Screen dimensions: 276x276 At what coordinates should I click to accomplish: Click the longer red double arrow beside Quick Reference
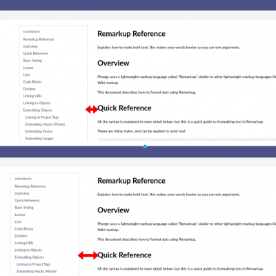pyautogui.click(x=88, y=255)
